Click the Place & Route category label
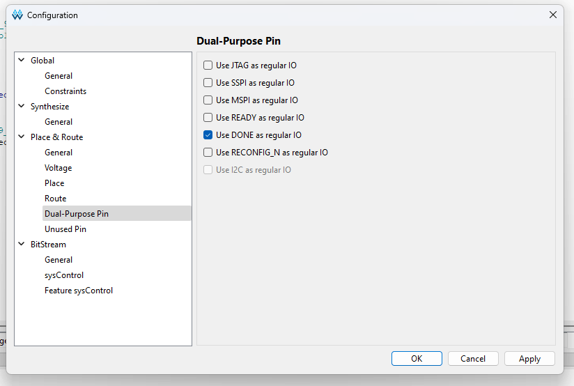This screenshot has height=386, width=574. [x=56, y=137]
